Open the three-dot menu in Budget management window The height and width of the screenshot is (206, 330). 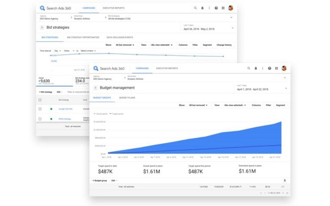[262, 68]
